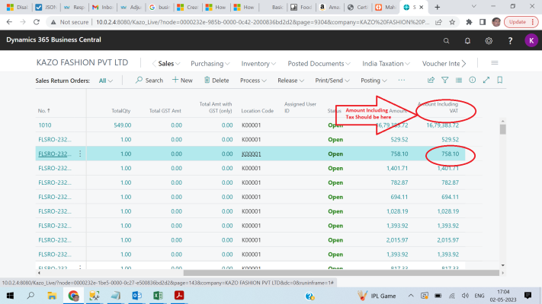Show the FactBox information icon

click(472, 80)
